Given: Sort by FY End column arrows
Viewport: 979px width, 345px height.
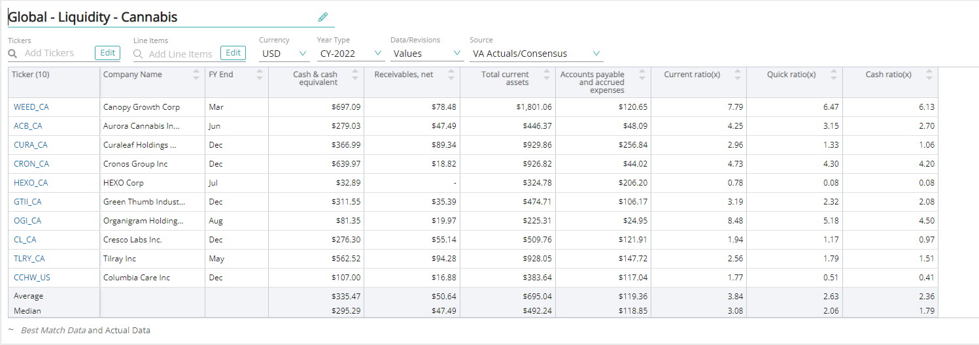Looking at the screenshot, I should coord(260,74).
